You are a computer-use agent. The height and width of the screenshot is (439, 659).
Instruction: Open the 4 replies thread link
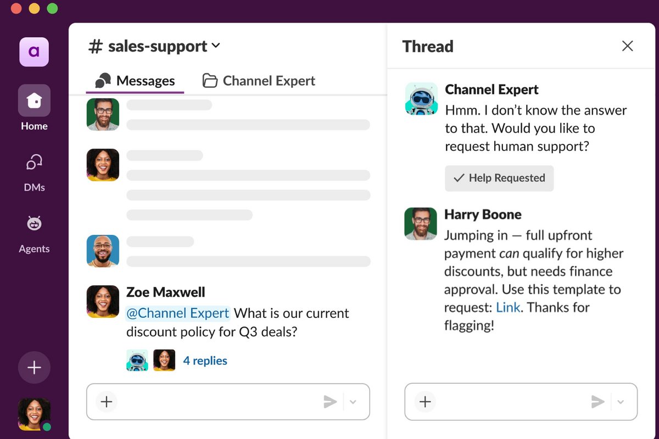click(205, 361)
